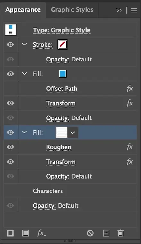Hide the Stroke attribute with its eye
The width and height of the screenshot is (141, 244).
click(x=10, y=44)
